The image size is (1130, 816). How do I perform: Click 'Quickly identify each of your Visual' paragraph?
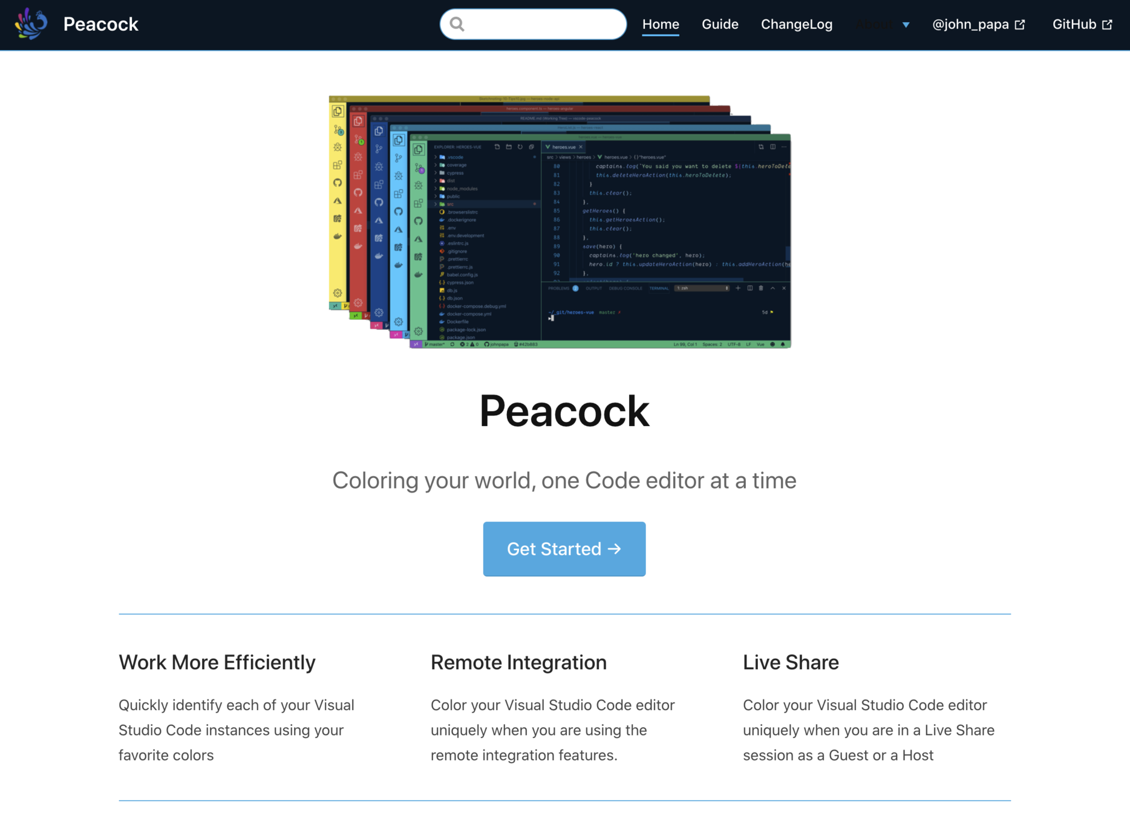click(x=237, y=730)
